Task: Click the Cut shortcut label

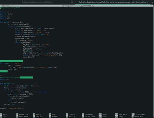Action: [54, 114]
